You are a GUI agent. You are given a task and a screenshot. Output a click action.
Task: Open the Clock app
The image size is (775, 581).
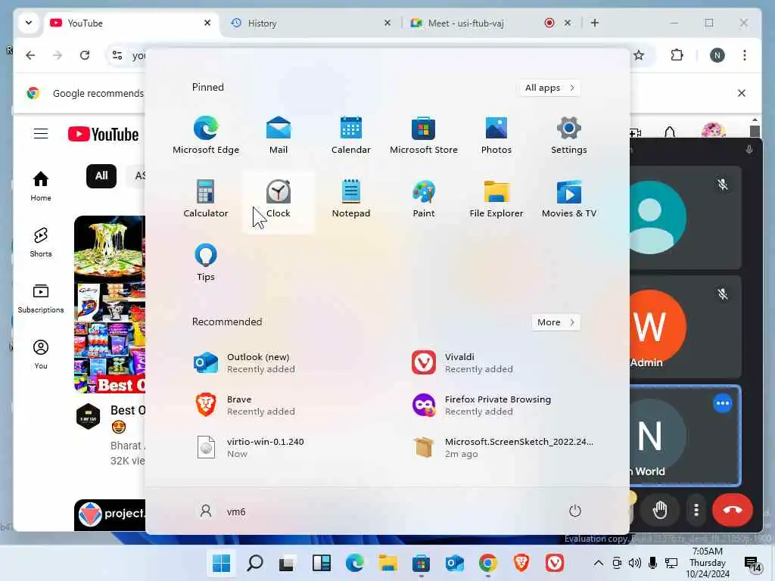pos(279,198)
